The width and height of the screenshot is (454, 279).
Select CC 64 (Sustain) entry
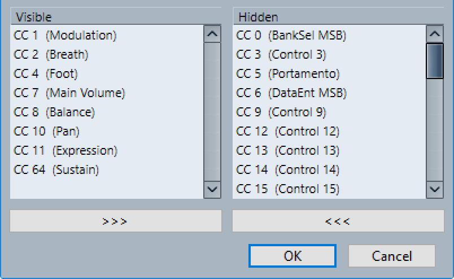click(107, 170)
